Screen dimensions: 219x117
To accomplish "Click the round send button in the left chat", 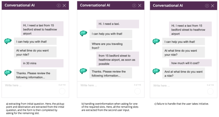I will click(x=62, y=91).
